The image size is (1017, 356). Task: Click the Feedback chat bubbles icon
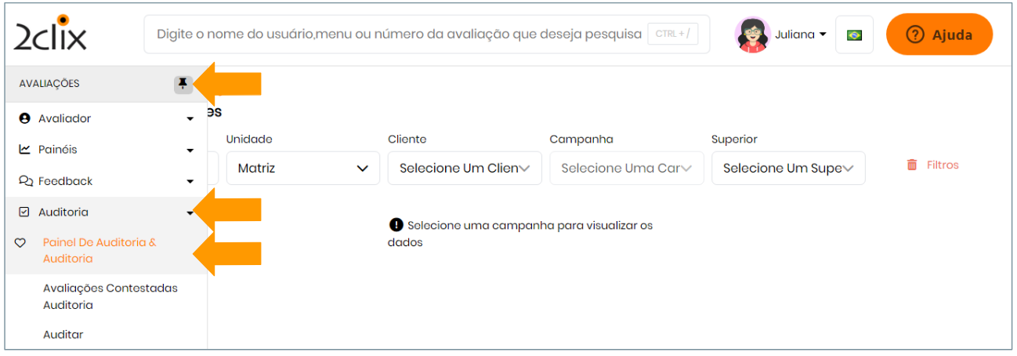click(25, 181)
